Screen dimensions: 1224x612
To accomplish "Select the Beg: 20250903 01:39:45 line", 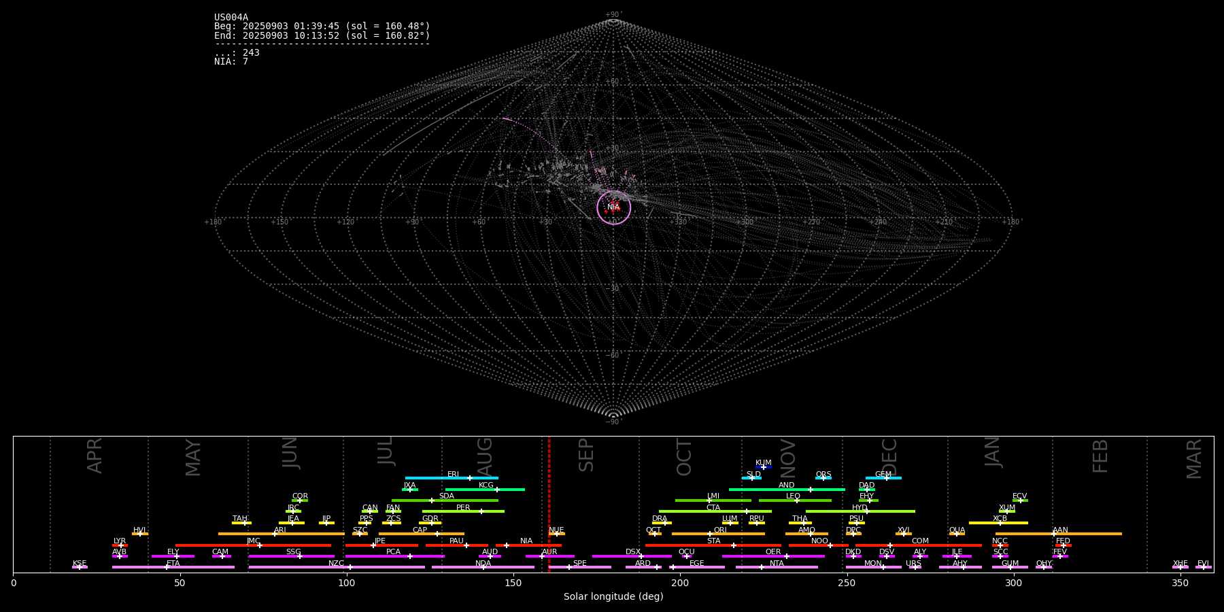I will click(x=322, y=27).
